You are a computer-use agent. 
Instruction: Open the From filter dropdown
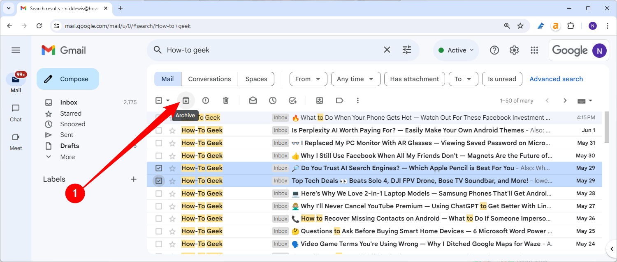308,79
